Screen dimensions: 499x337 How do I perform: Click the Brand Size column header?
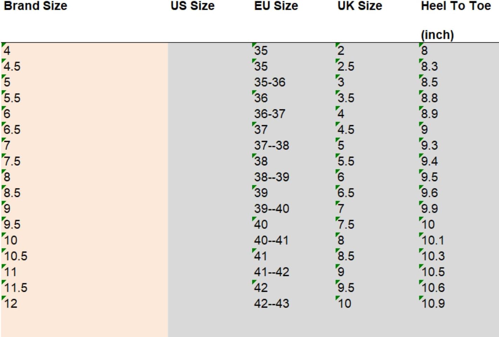click(35, 6)
